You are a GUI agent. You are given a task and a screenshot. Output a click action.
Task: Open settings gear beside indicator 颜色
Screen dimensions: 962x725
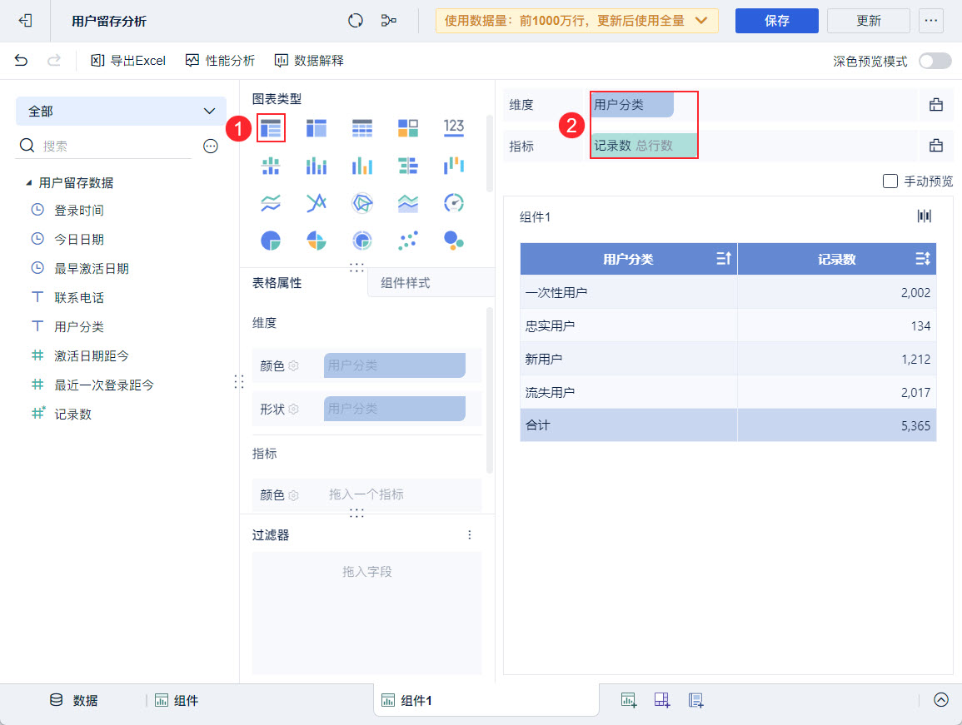pyautogui.click(x=293, y=495)
